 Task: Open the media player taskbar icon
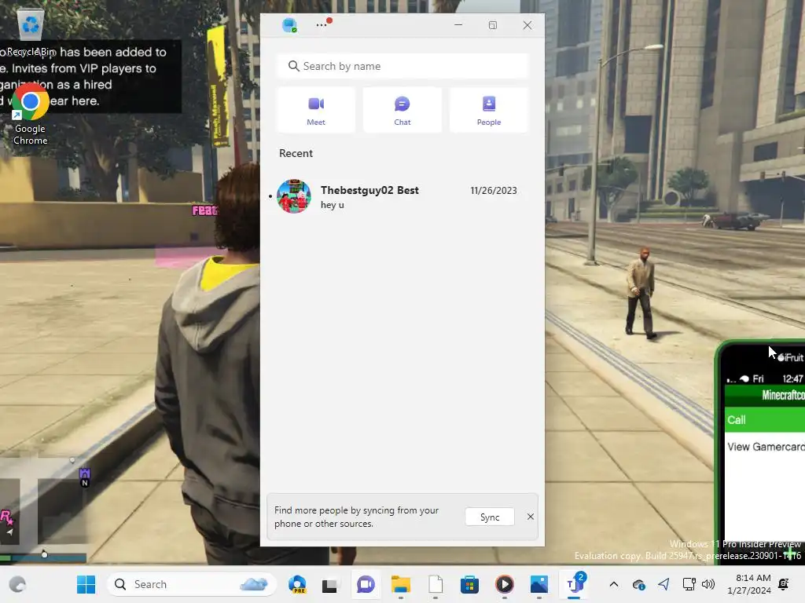click(x=504, y=584)
